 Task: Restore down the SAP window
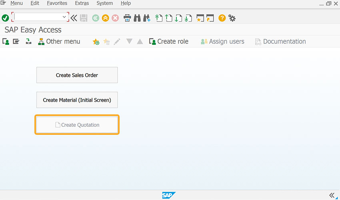(x=329, y=4)
